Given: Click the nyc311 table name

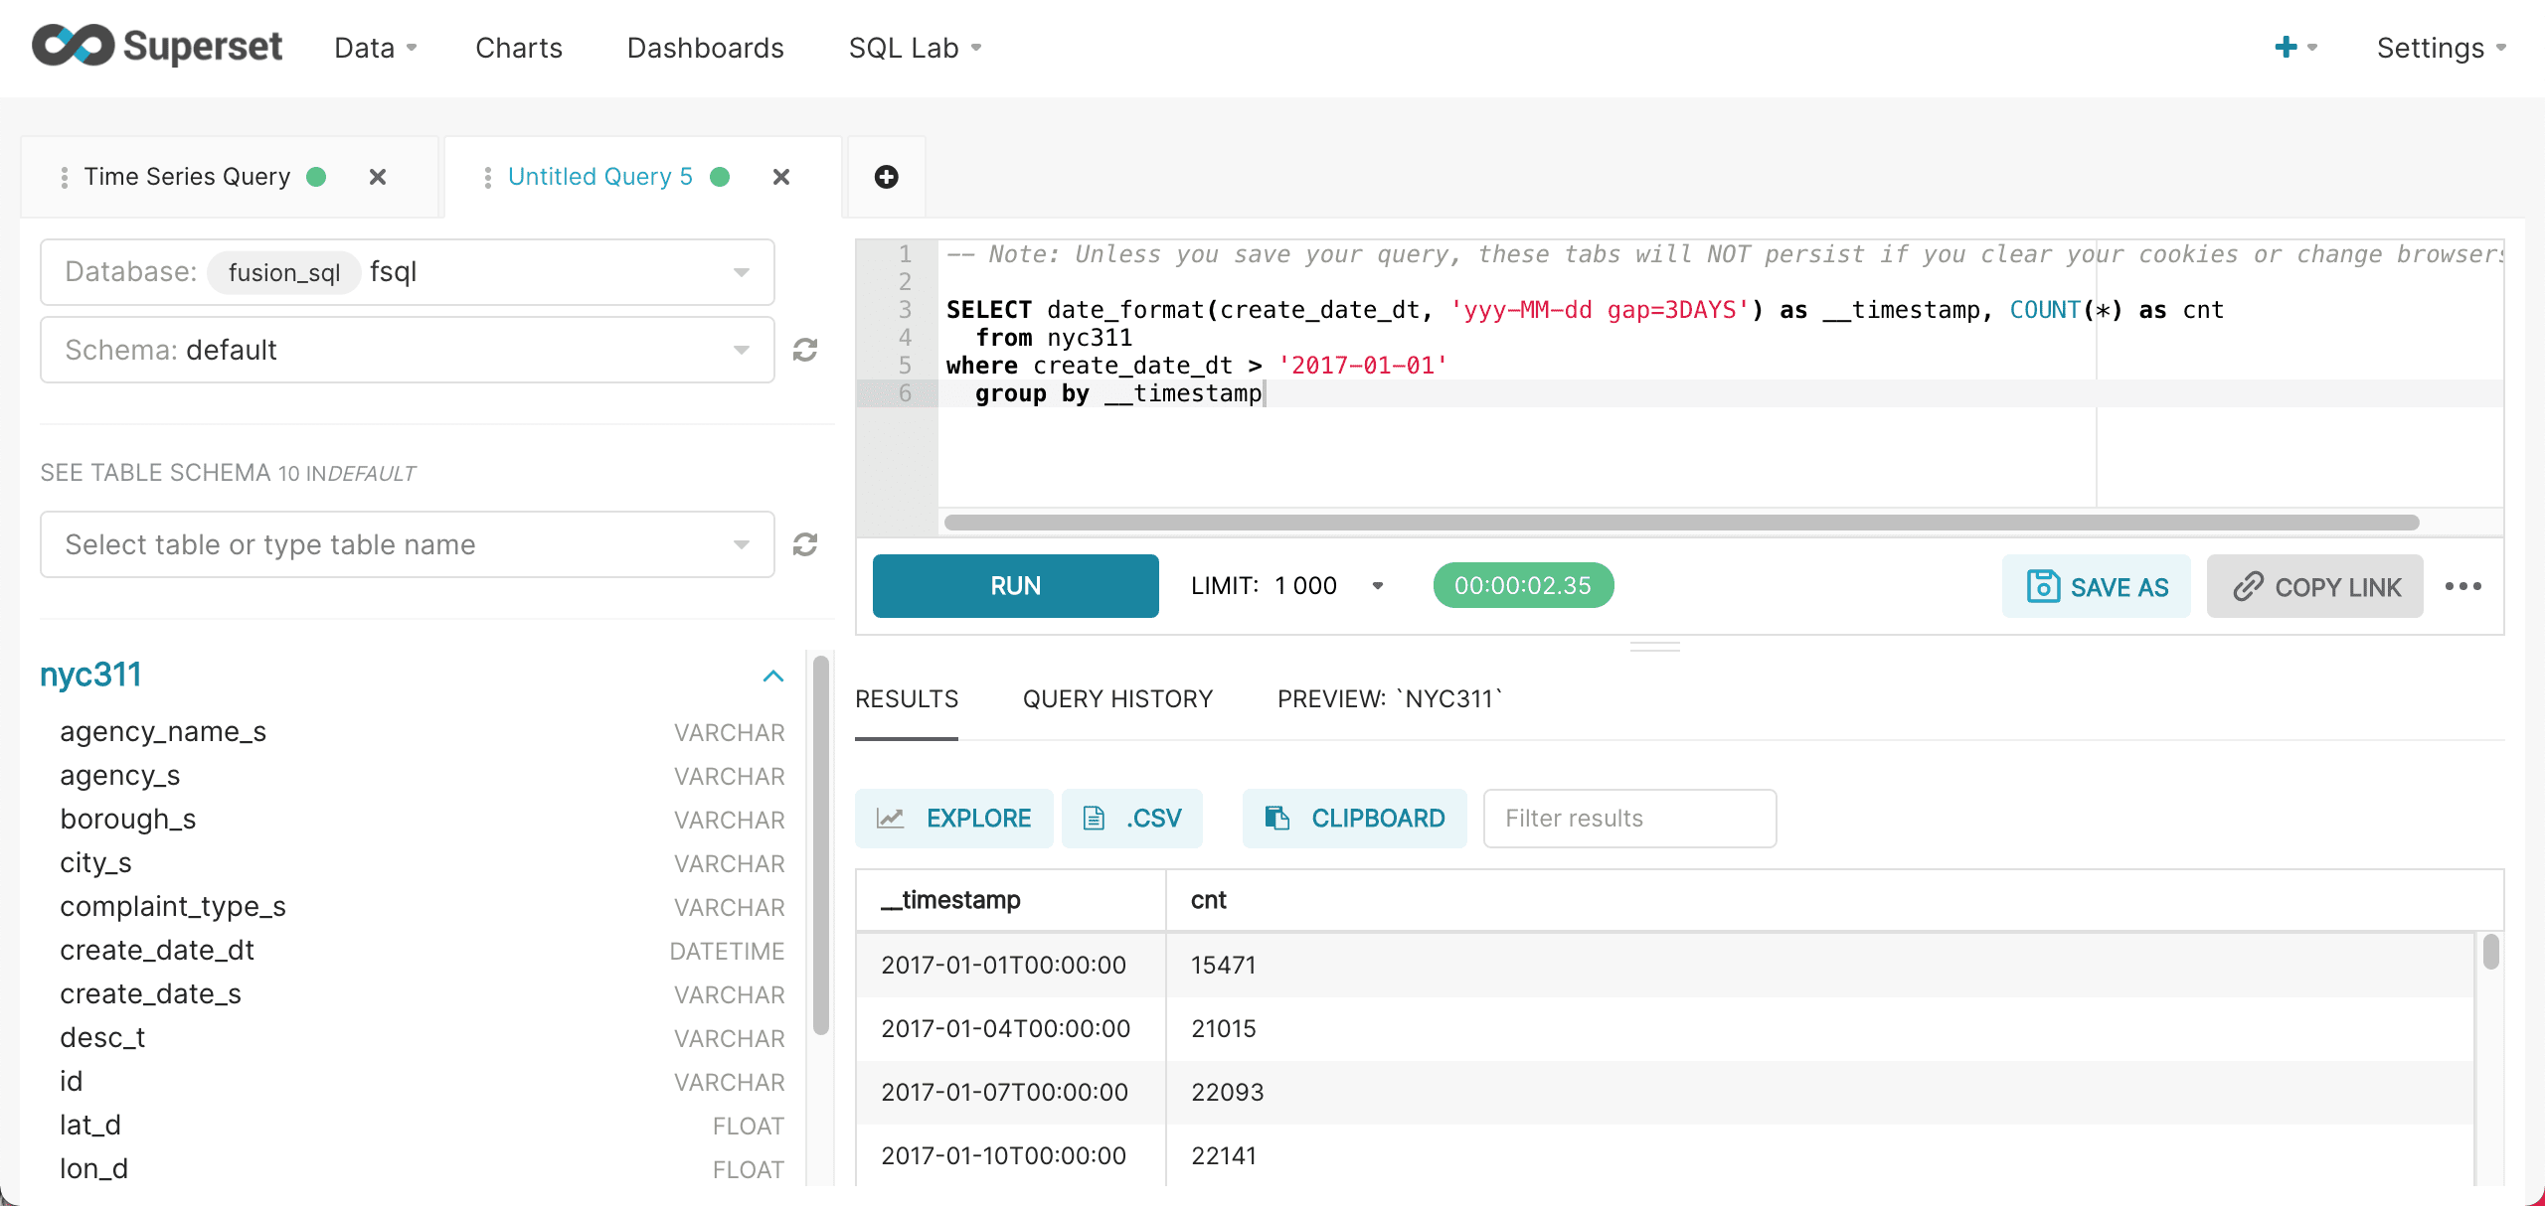Looking at the screenshot, I should [x=90, y=676].
